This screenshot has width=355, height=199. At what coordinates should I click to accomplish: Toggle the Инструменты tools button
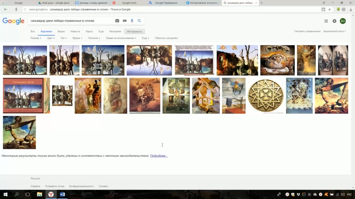[135, 32]
